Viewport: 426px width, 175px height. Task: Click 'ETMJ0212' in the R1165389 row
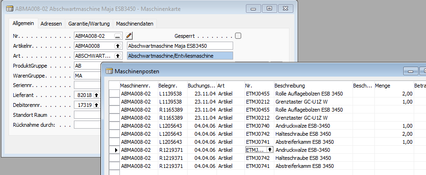pos(258,118)
